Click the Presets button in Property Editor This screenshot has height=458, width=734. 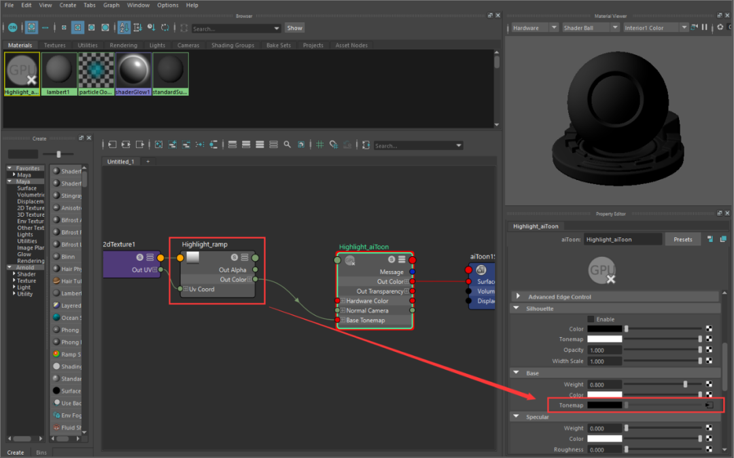pyautogui.click(x=682, y=239)
